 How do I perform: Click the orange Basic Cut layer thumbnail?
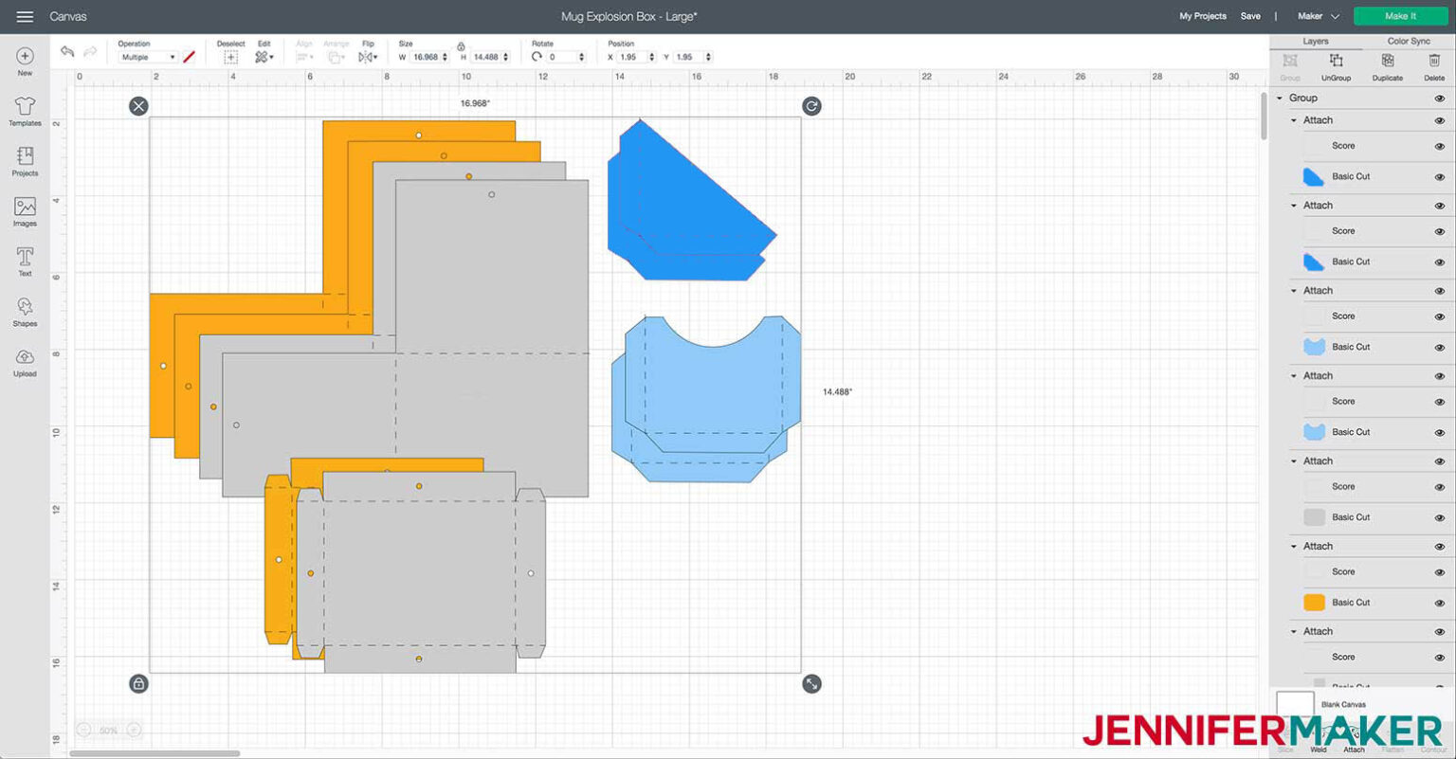[1314, 603]
